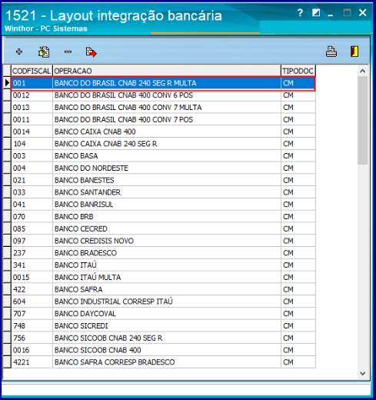Screen dimensions: 376x400
Task: Select row BANCO BRB
Action: [x=163, y=217]
